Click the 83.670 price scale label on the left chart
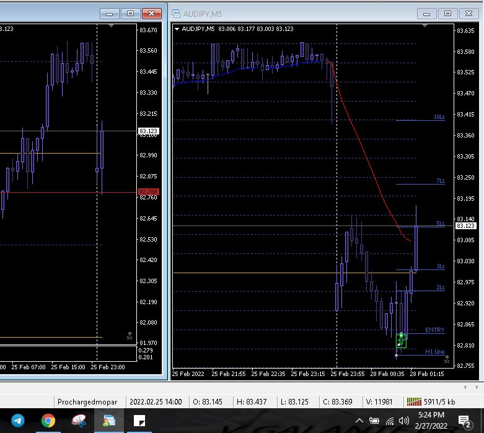Screen dimensions: 484x433 point(148,30)
